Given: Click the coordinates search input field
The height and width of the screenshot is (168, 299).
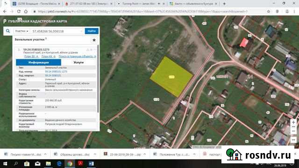Looking at the screenshot, I should coord(56,31).
